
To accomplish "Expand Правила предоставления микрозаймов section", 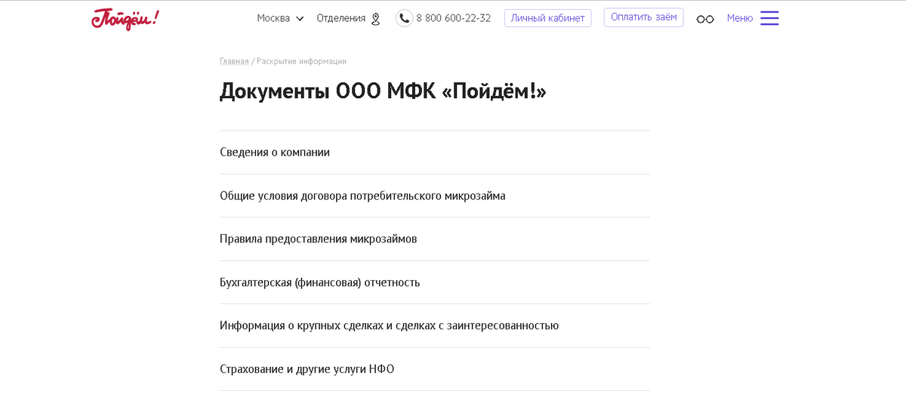I will tap(435, 239).
